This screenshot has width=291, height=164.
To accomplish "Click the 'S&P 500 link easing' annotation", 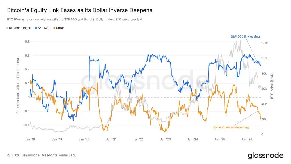I will pos(245,37).
